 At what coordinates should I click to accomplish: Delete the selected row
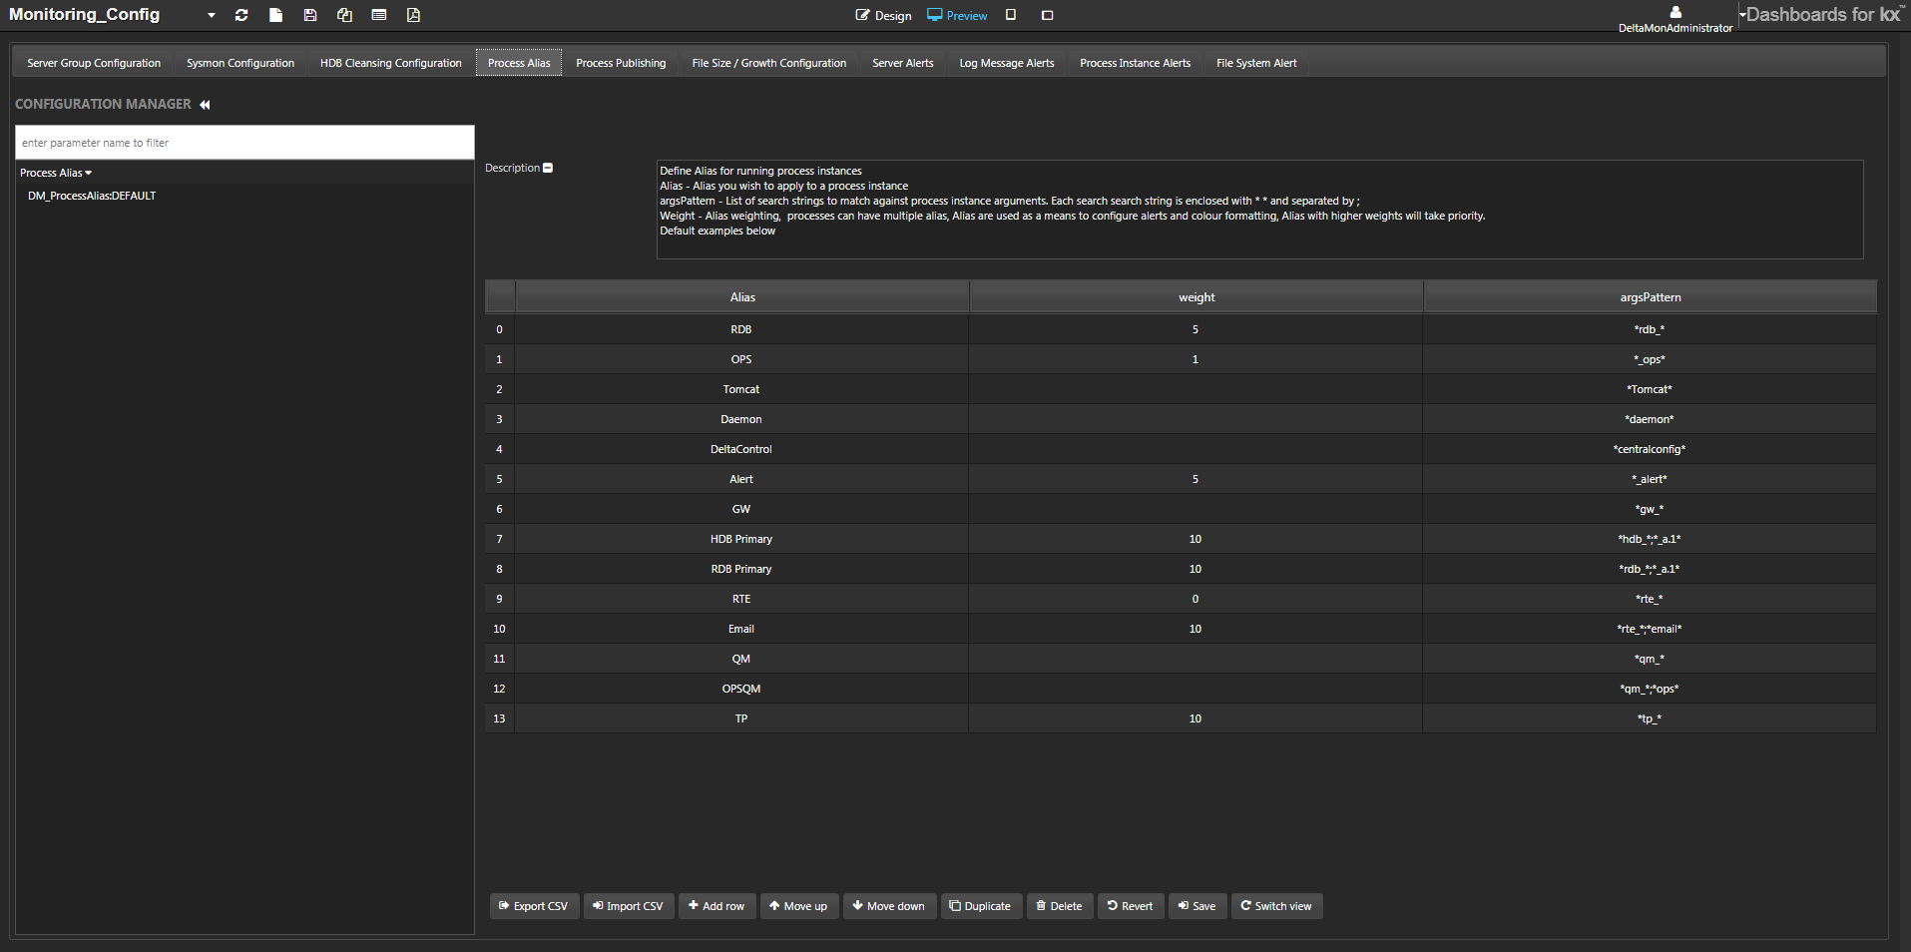[x=1060, y=906]
